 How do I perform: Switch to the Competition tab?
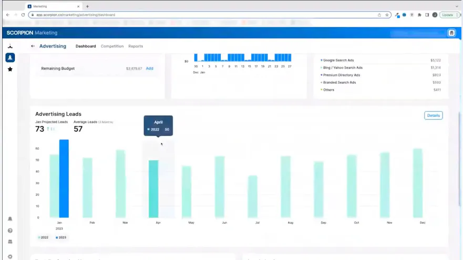(x=112, y=46)
